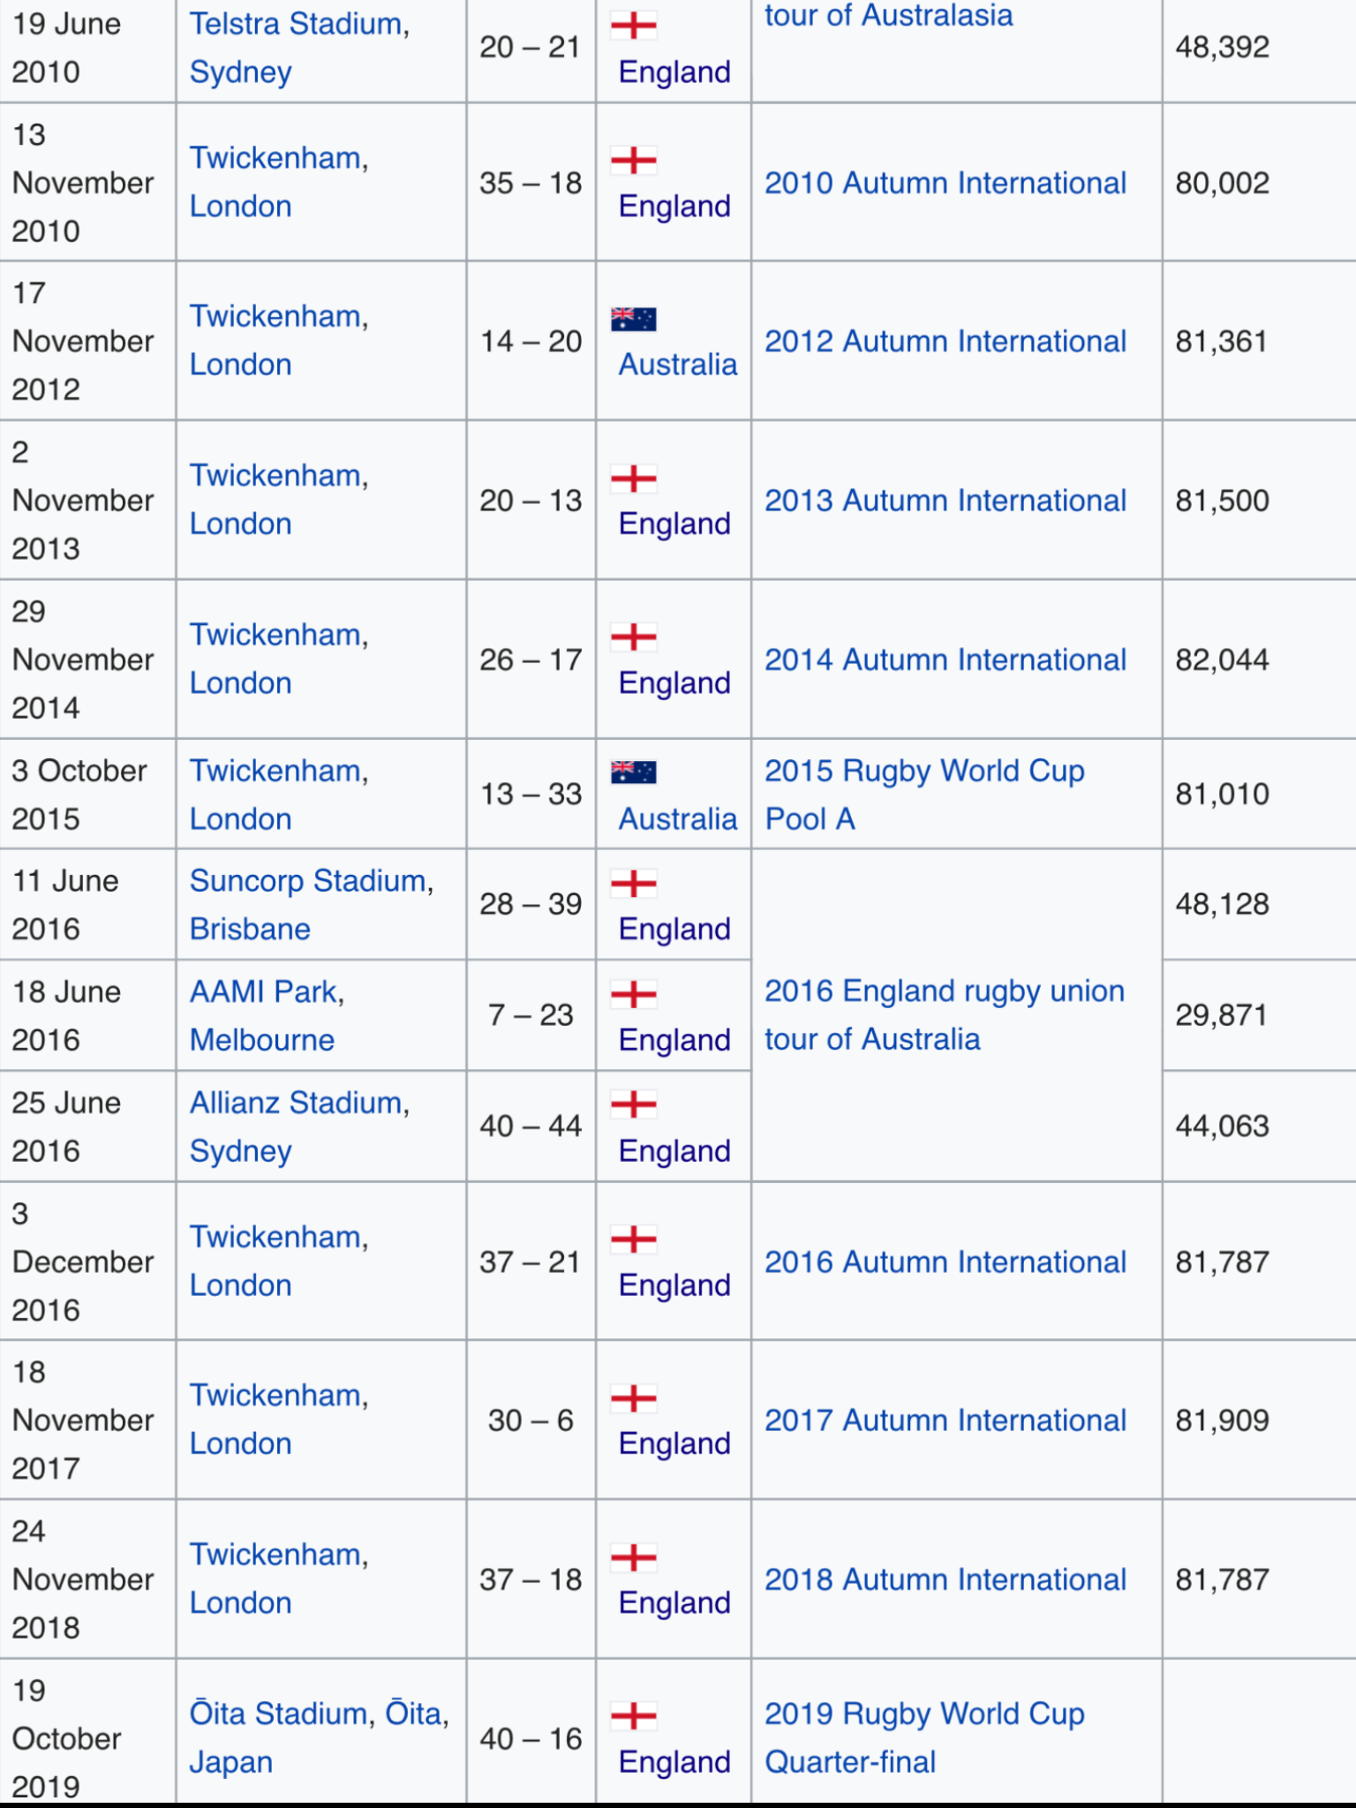
Task: Open 2019 Rugby World Cup Quarter-final link
Action: [x=924, y=1737]
